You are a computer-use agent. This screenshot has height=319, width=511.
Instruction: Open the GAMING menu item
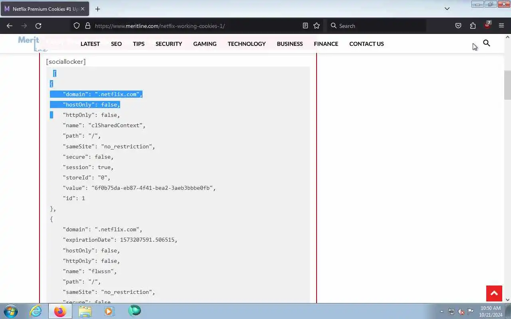coord(205,44)
